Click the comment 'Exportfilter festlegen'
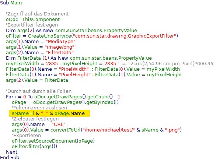Screen dimensions: 220x161 32,25
